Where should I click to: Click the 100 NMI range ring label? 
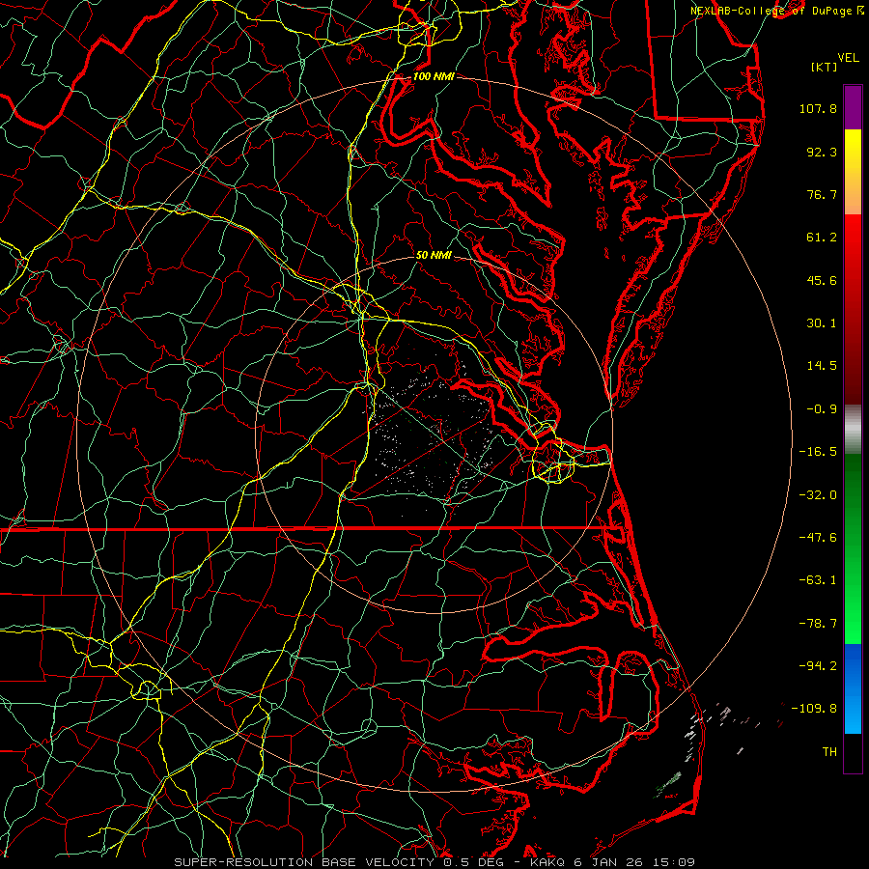click(434, 76)
